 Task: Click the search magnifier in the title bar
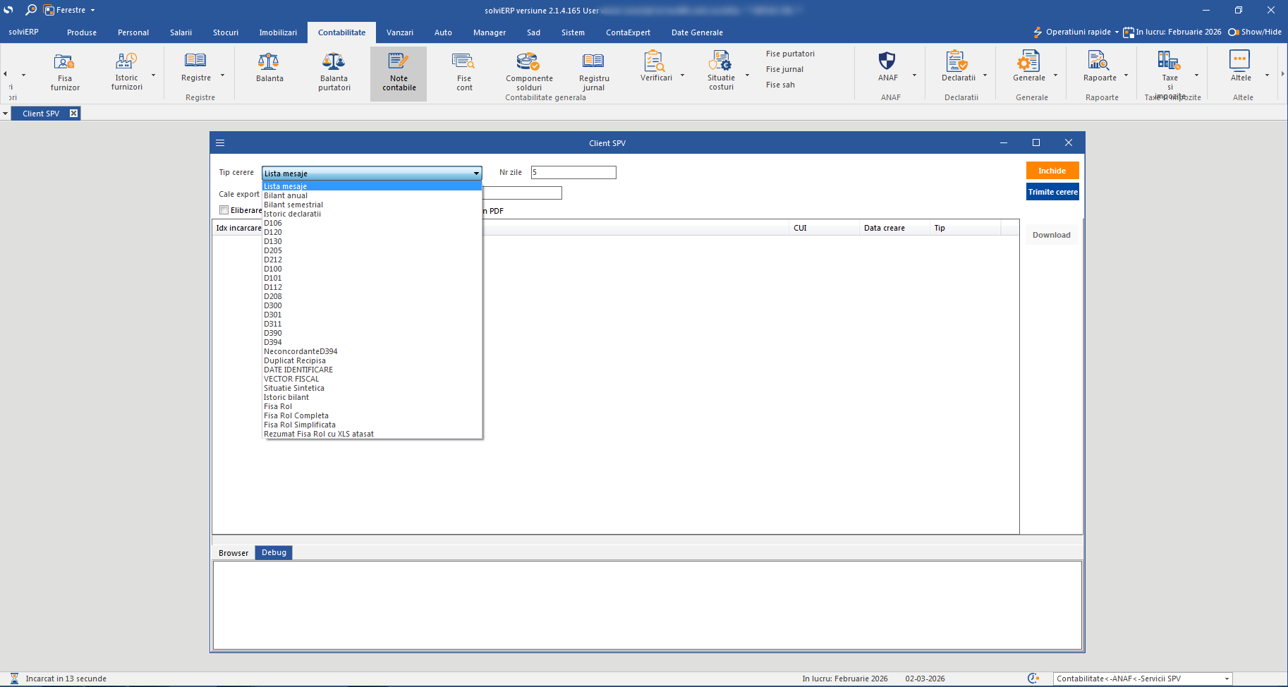click(x=31, y=10)
